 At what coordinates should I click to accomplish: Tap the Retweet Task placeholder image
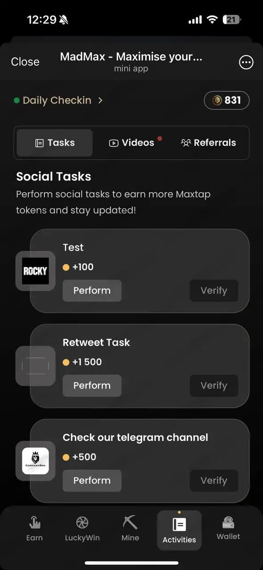click(x=36, y=366)
